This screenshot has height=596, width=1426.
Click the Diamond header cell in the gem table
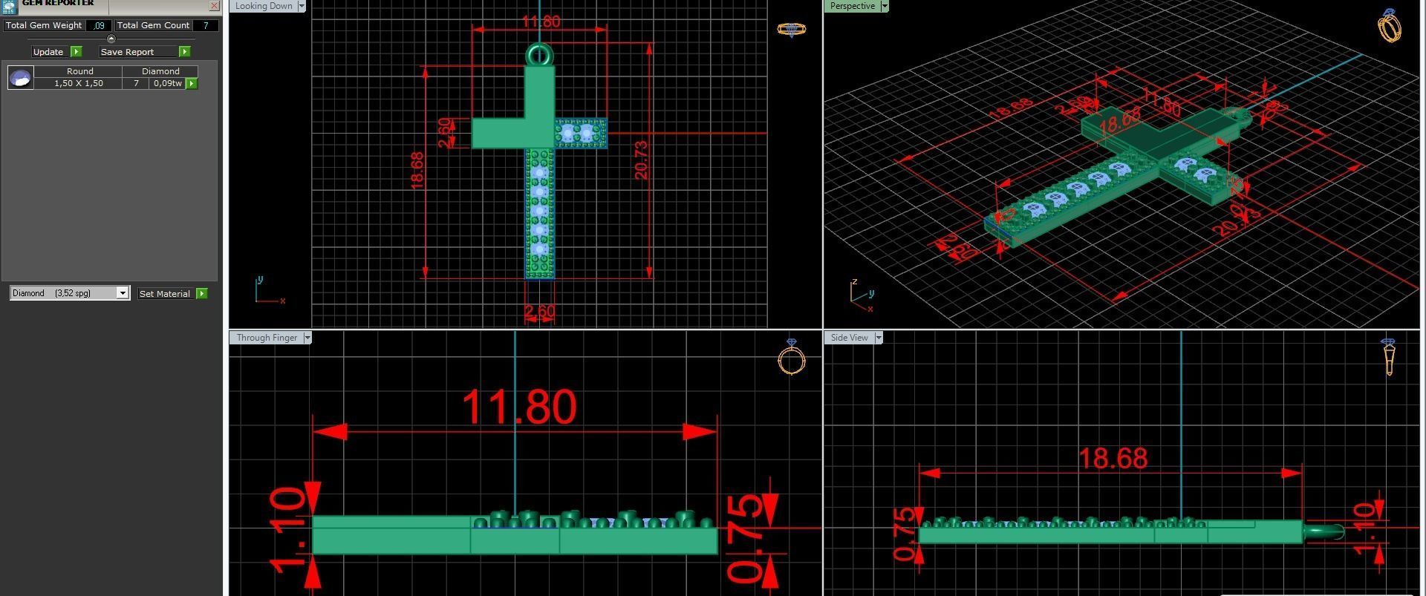(x=160, y=71)
